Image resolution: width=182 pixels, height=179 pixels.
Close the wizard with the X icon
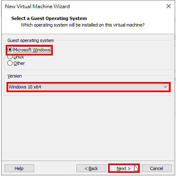169,6
